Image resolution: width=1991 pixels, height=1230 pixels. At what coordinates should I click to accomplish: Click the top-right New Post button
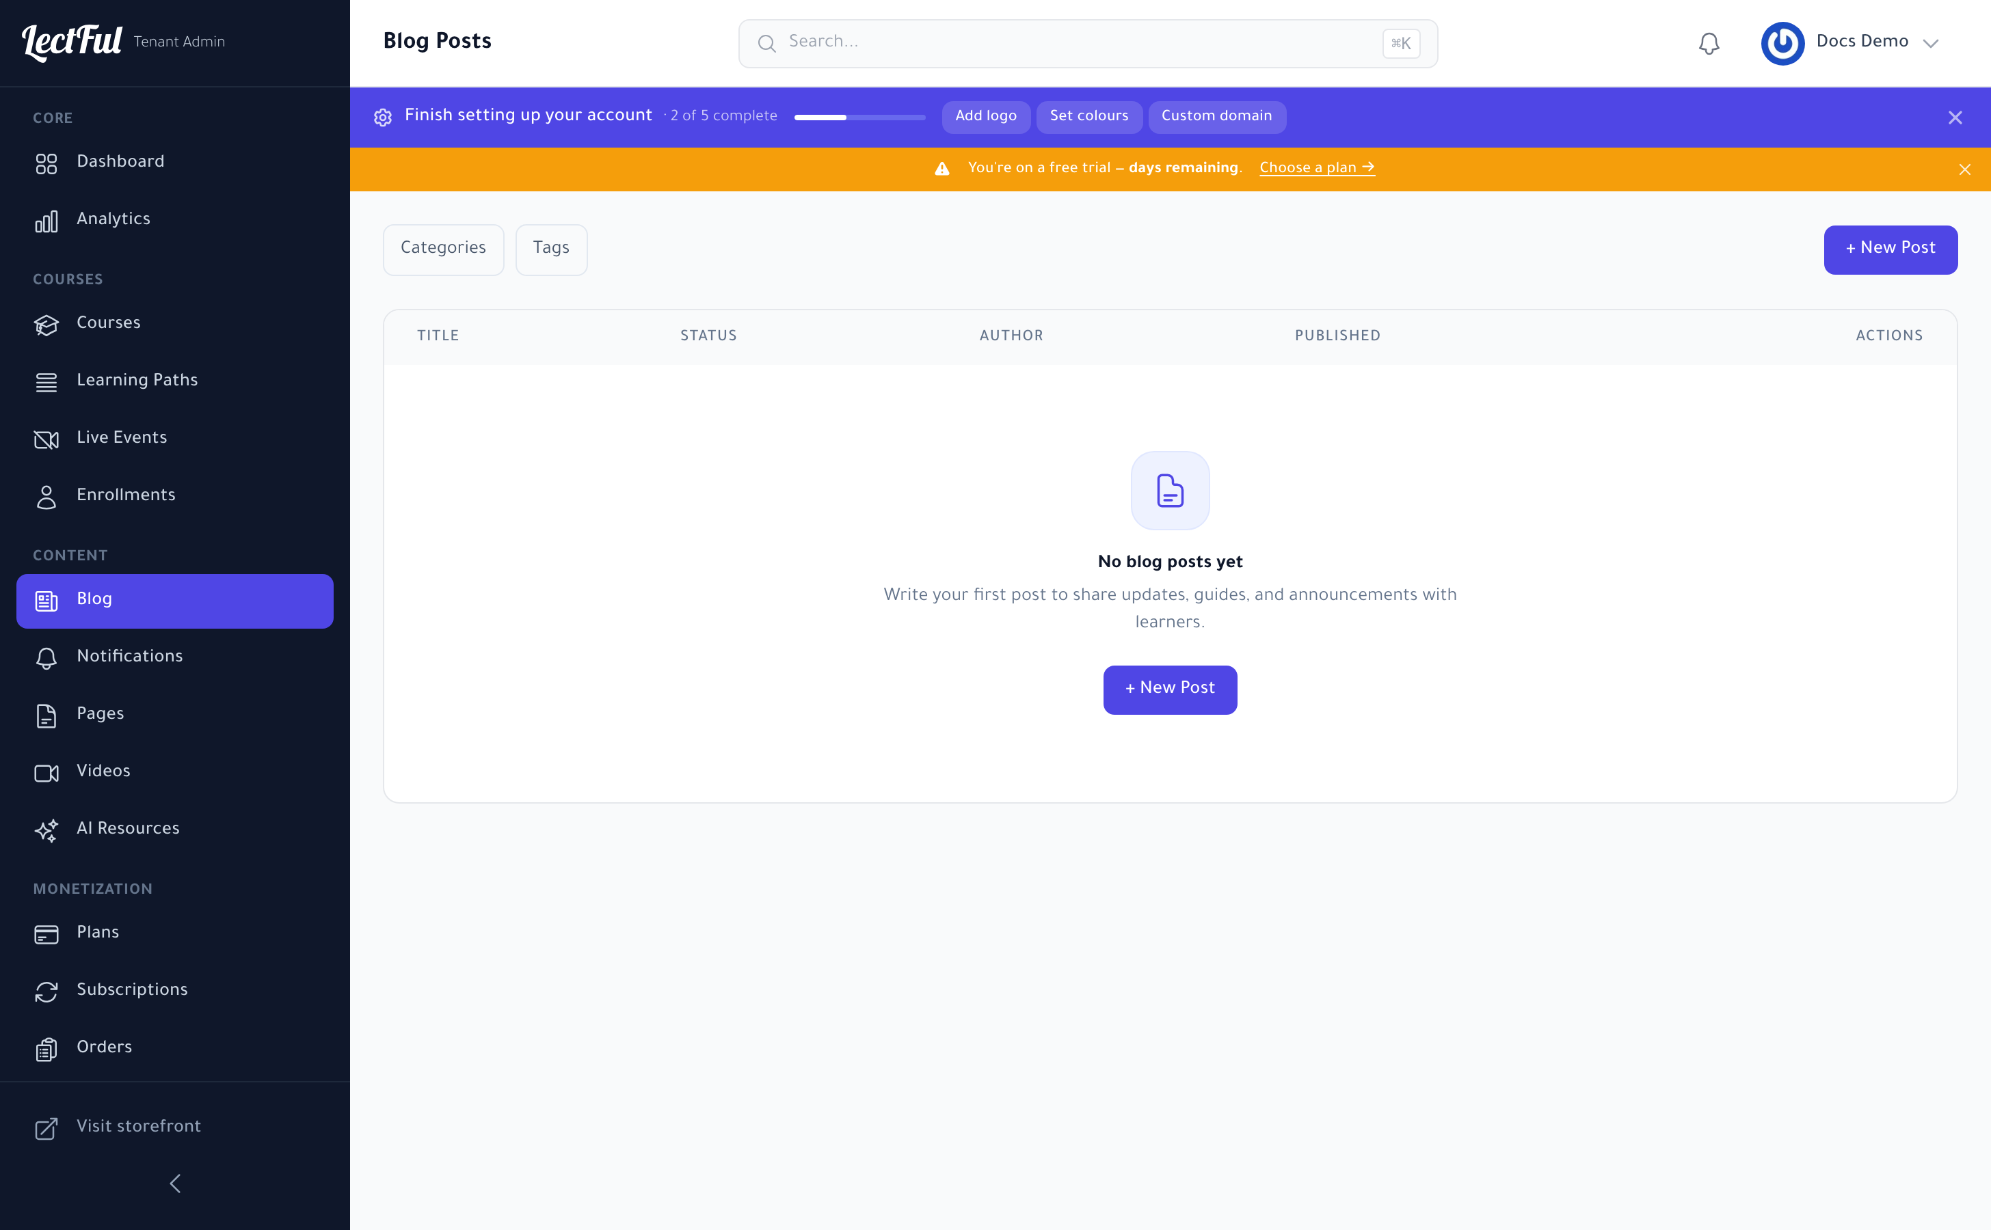pyautogui.click(x=1890, y=249)
